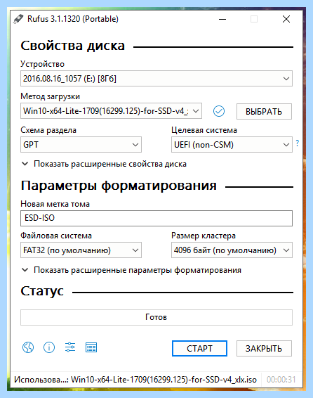Expand Показать расширенные параметры форматирования
Image resolution: width=313 pixels, height=398 pixels.
(x=131, y=270)
